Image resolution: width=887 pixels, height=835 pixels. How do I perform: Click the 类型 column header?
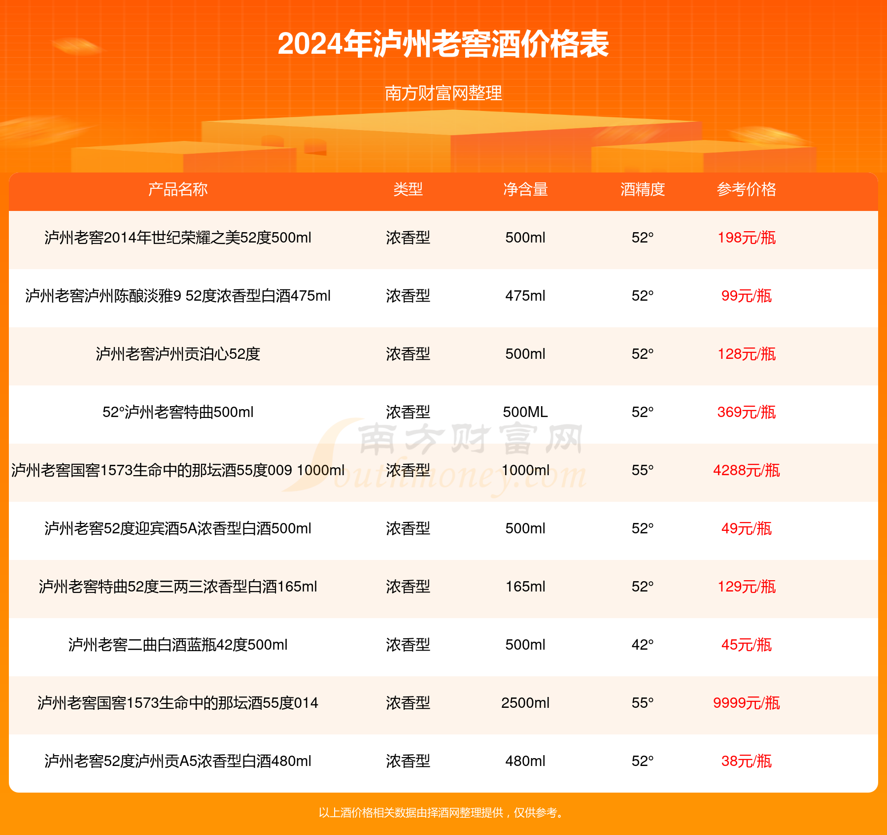[408, 189]
